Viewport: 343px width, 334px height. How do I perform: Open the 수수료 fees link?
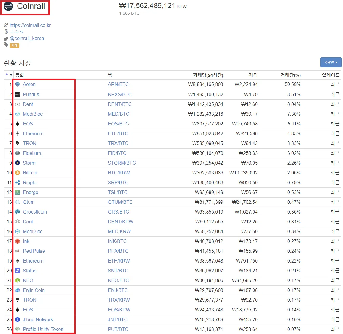(x=17, y=32)
